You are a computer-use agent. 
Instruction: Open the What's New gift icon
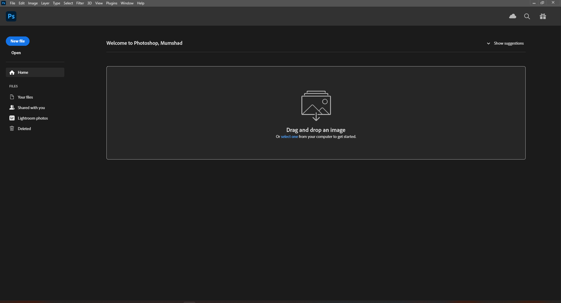[x=543, y=16]
